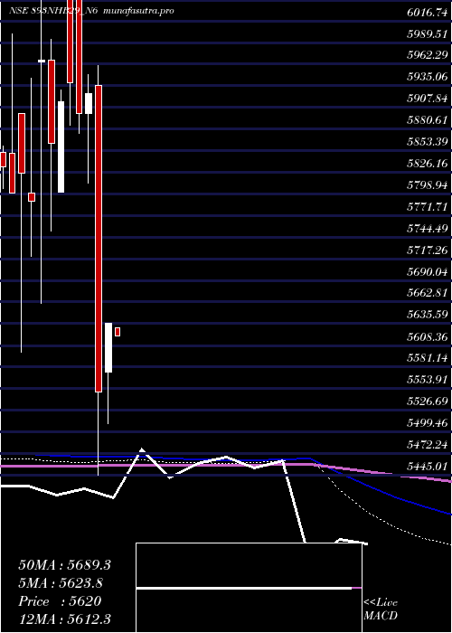
Task: Click the munafasutra.pro label at top
Action: [139, 11]
